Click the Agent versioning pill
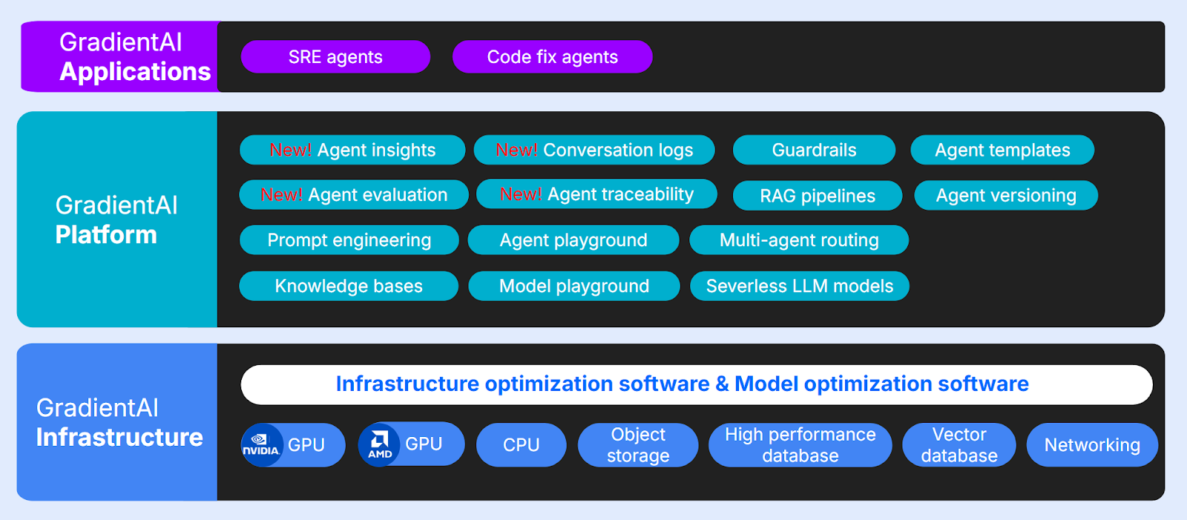The width and height of the screenshot is (1187, 520). pos(1006,196)
